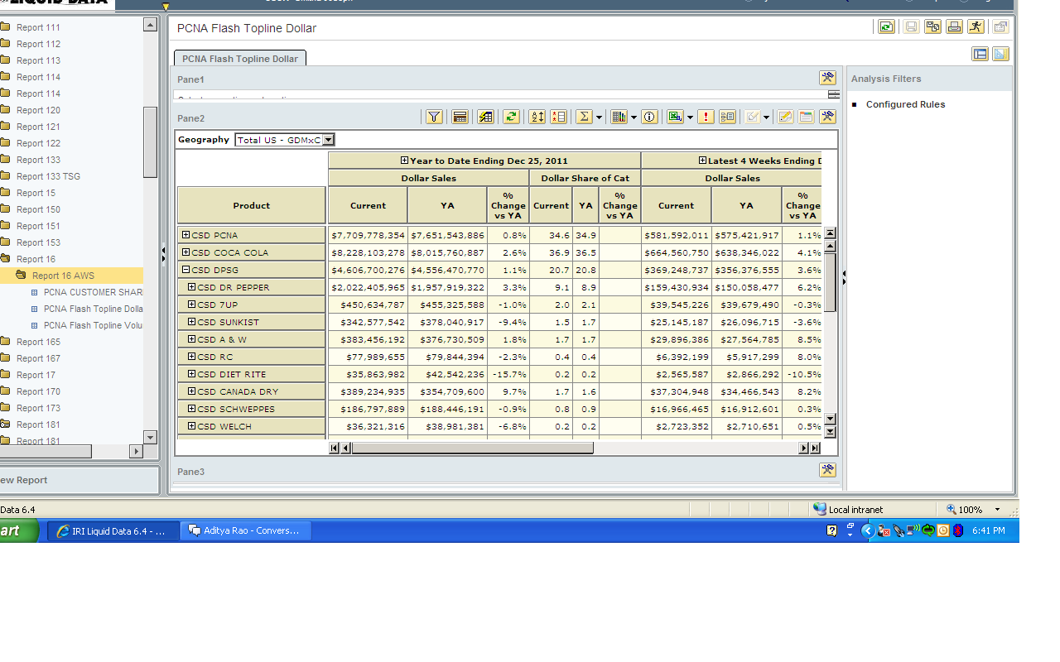Open the Sigma icon dropdown arrow

(599, 118)
